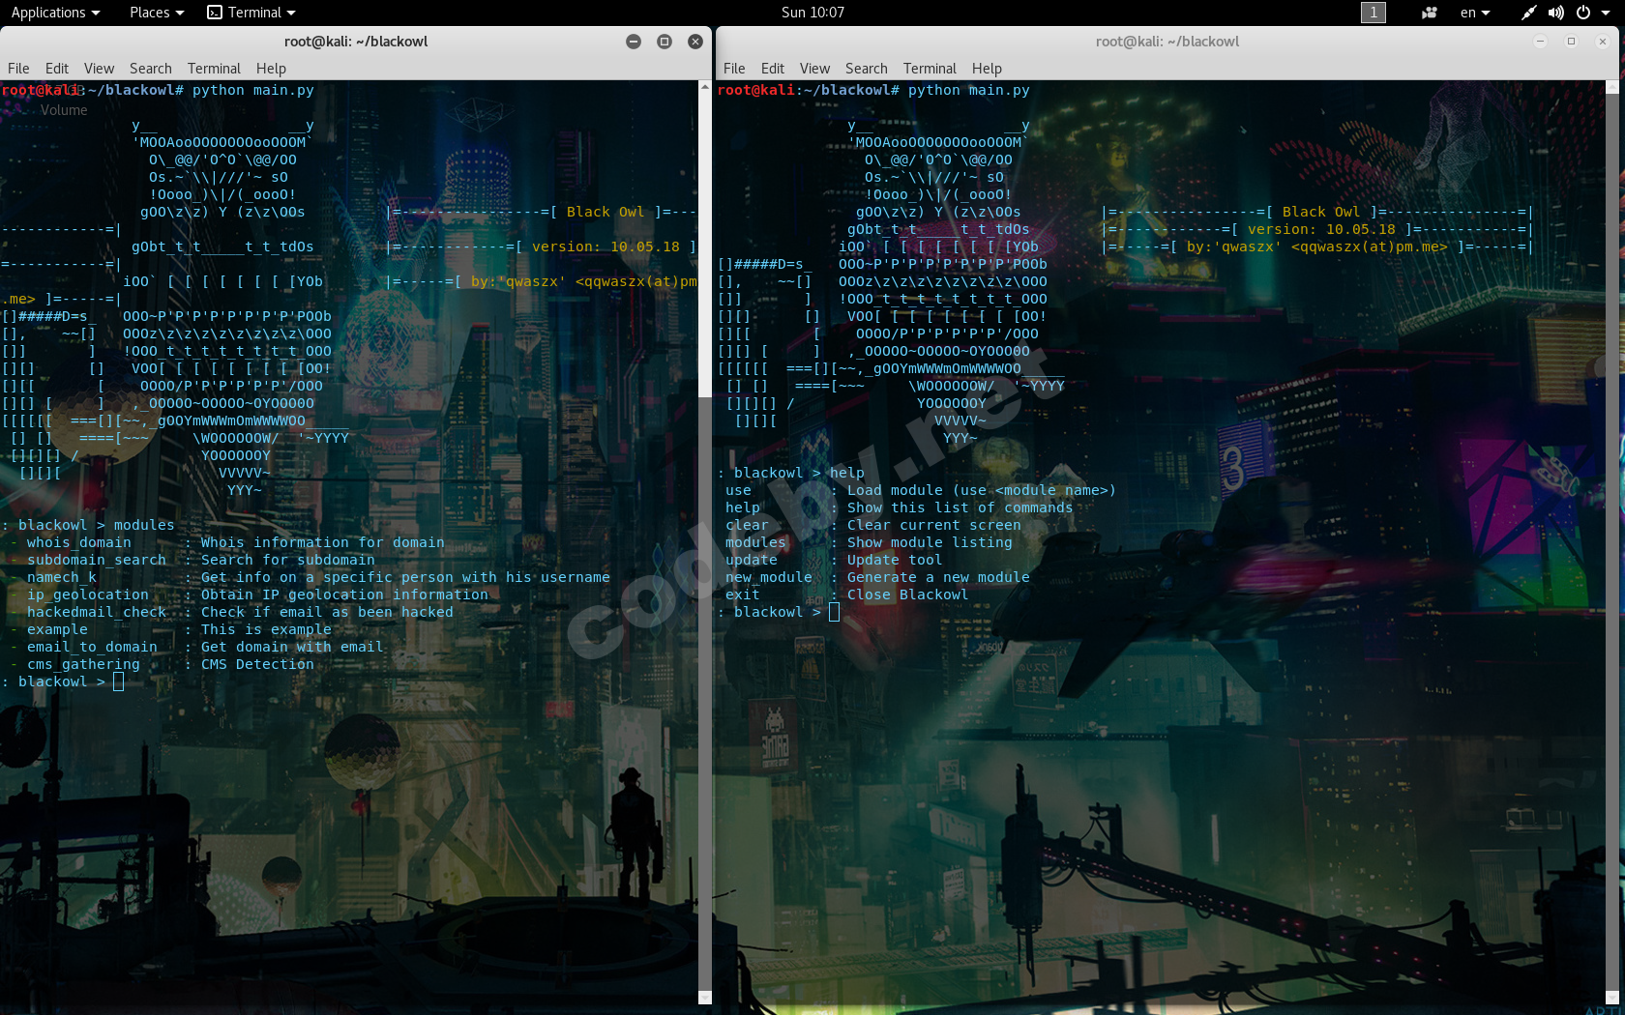The height and width of the screenshot is (1015, 1625).
Task: Close the right terminal window
Action: [x=1603, y=42]
